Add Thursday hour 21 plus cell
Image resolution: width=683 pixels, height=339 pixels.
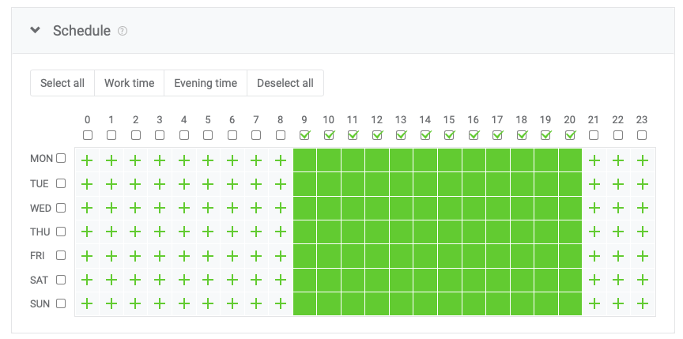594,233
